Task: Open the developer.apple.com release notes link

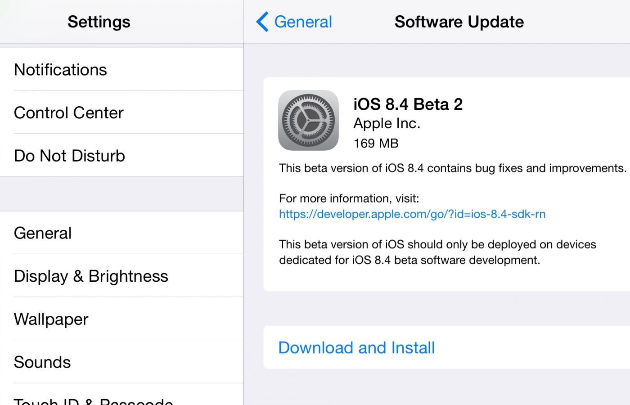Action: click(x=412, y=214)
